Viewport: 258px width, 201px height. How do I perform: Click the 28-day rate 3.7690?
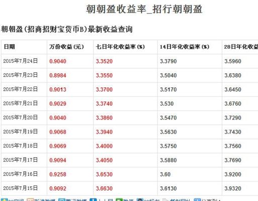(x=233, y=160)
